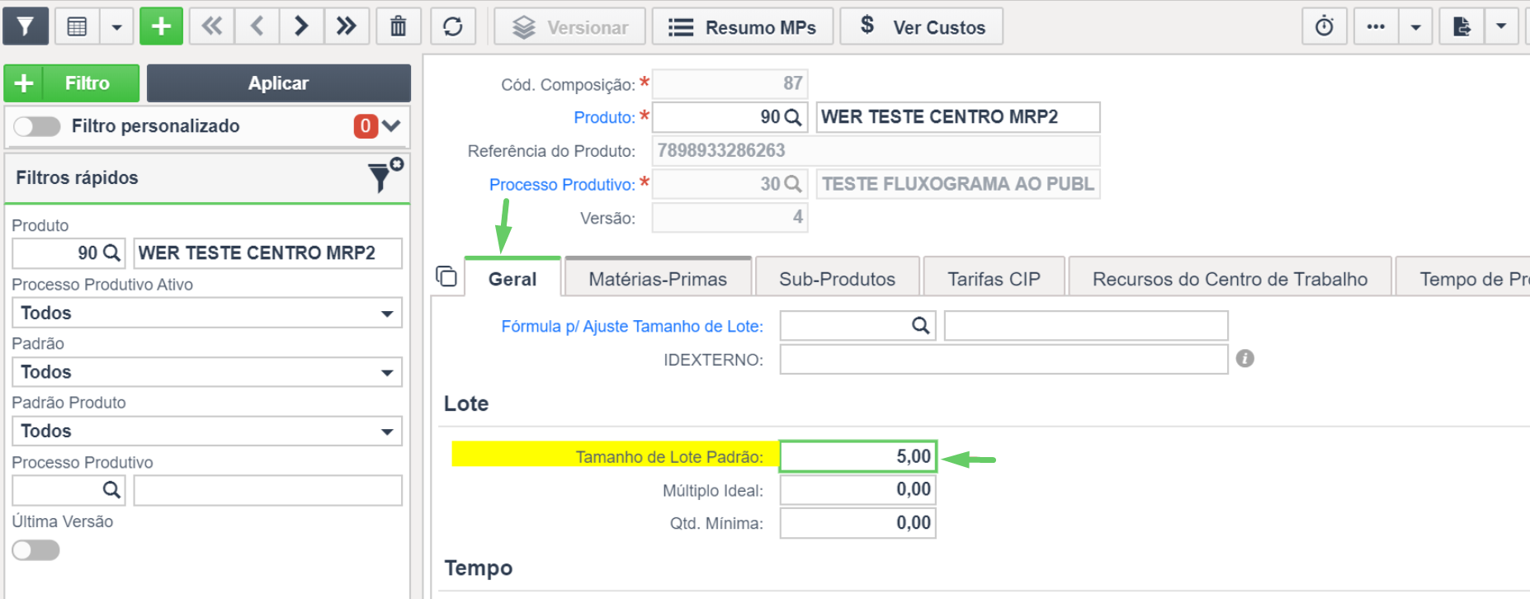Apply filters with Aplicar
This screenshot has height=599, width=1530.
point(279,83)
